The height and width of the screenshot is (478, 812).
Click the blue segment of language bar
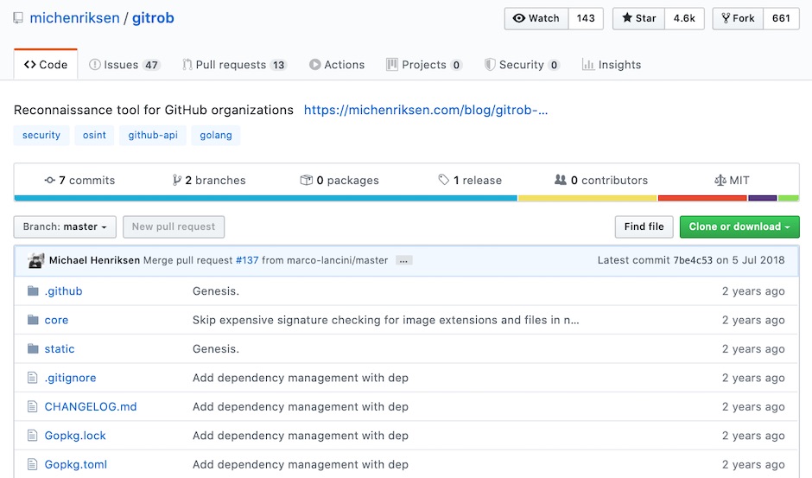point(266,198)
